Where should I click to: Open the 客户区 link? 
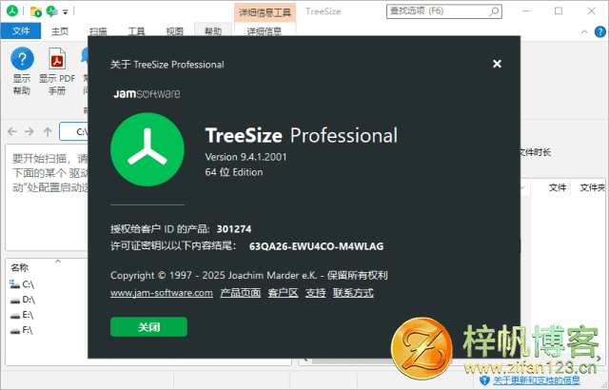pyautogui.click(x=284, y=293)
